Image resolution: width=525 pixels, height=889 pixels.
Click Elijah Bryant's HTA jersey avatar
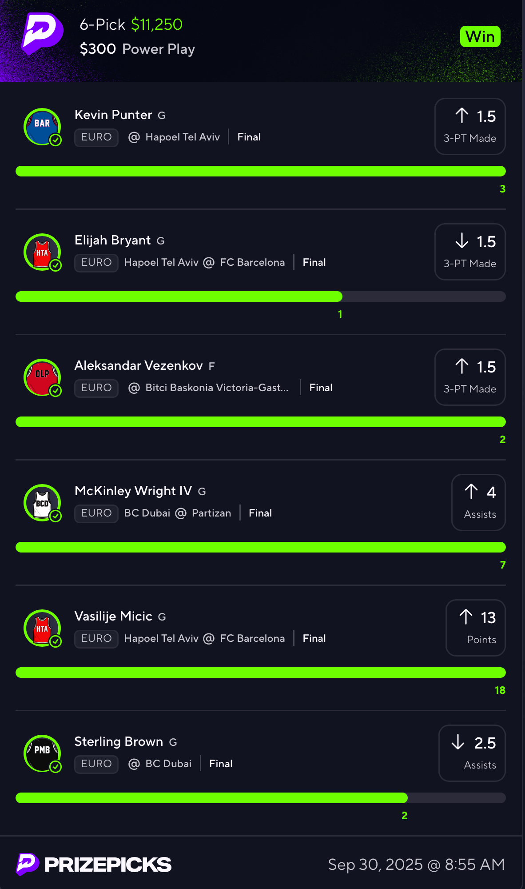42,252
